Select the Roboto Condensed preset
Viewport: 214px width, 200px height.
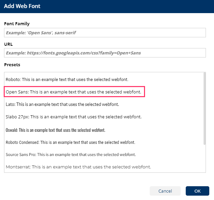tap(70, 142)
